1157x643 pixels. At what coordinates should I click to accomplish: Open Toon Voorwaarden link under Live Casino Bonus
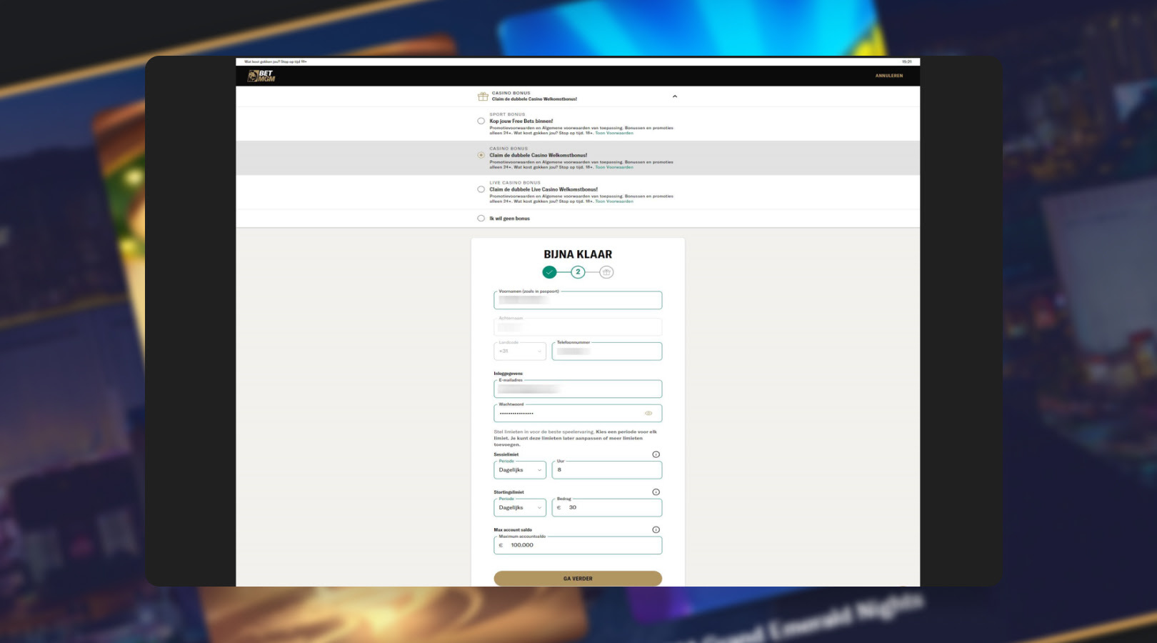(x=614, y=201)
